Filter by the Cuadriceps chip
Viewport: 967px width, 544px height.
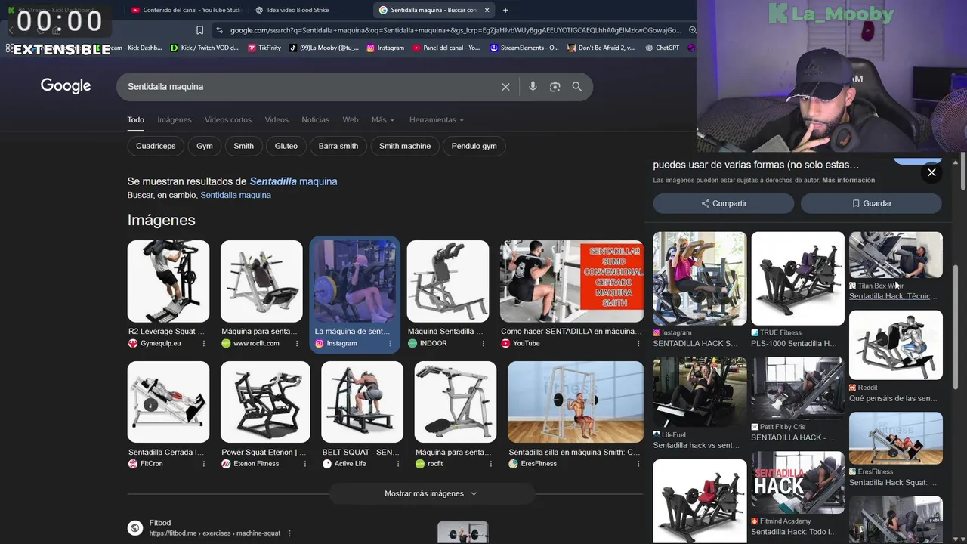click(x=156, y=146)
